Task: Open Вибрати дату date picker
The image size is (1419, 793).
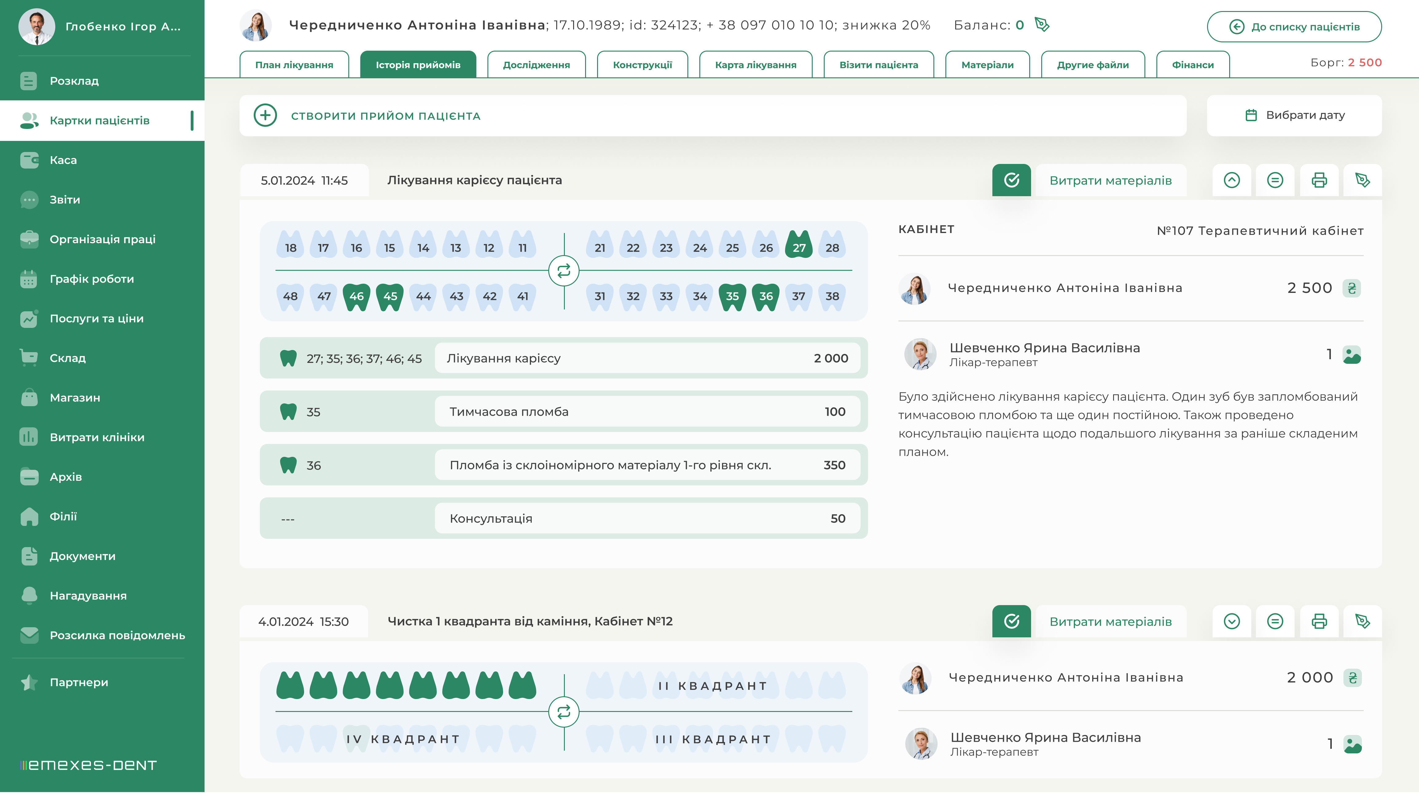Action: tap(1294, 115)
